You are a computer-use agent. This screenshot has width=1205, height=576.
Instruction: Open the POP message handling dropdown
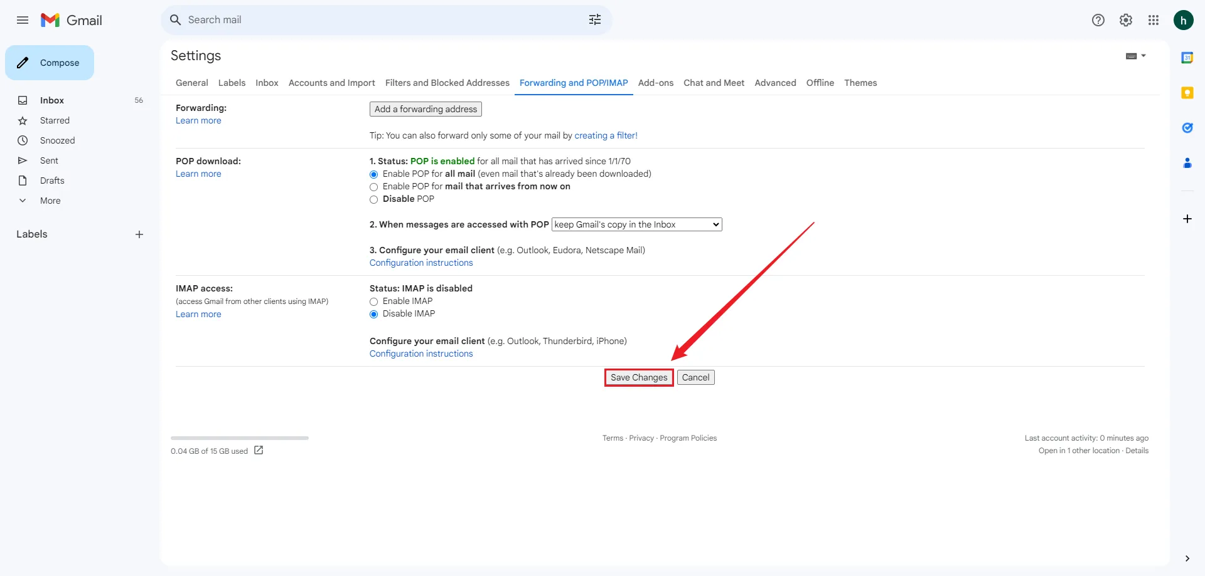pos(636,224)
